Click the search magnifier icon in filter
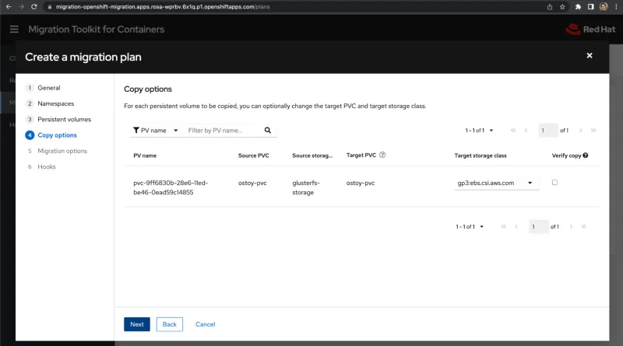The width and height of the screenshot is (623, 346). click(268, 131)
